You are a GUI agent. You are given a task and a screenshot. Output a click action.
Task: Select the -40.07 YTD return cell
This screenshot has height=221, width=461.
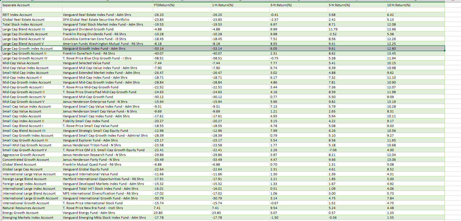tap(182, 53)
